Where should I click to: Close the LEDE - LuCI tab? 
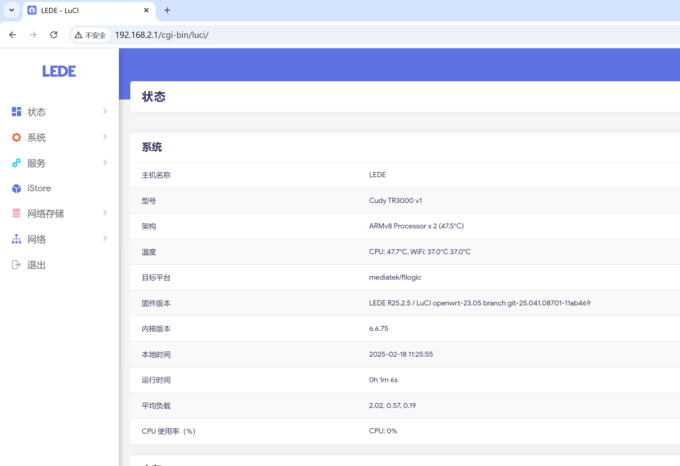[146, 10]
